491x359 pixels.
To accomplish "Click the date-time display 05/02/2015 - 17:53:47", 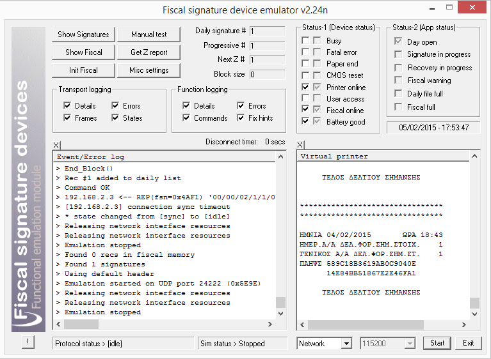I will point(433,128).
